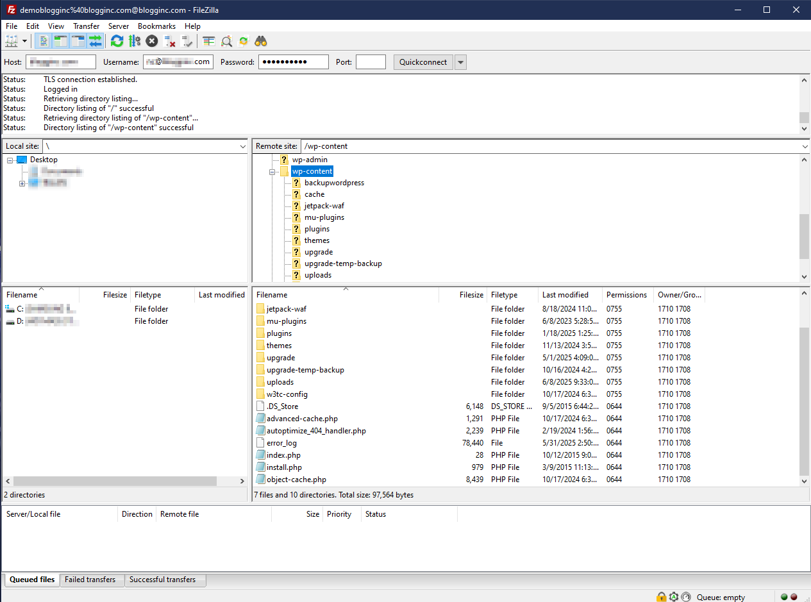Click the PHP file icon of object-cache.php
The image size is (811, 602).
260,480
